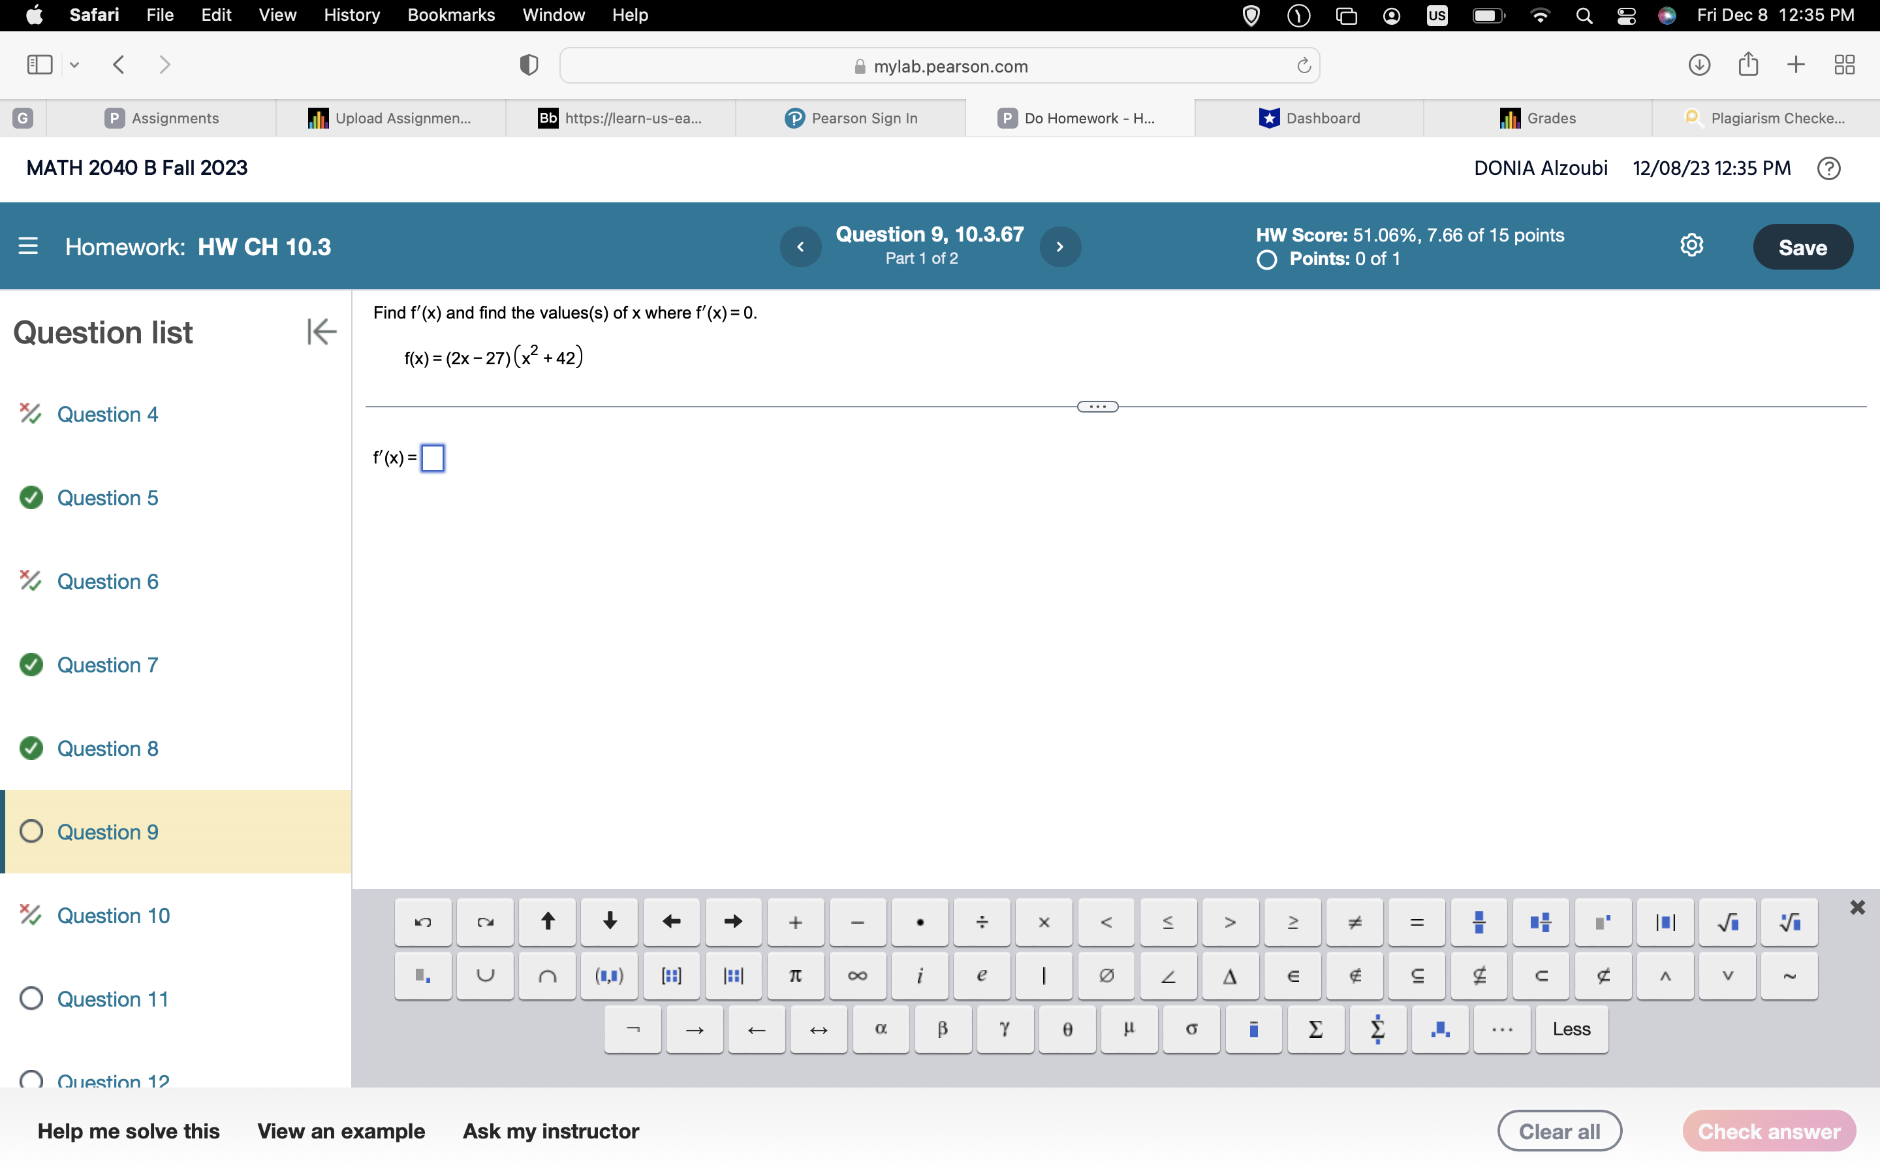
Task: Expand the question details ellipsis handle
Action: pos(1097,407)
